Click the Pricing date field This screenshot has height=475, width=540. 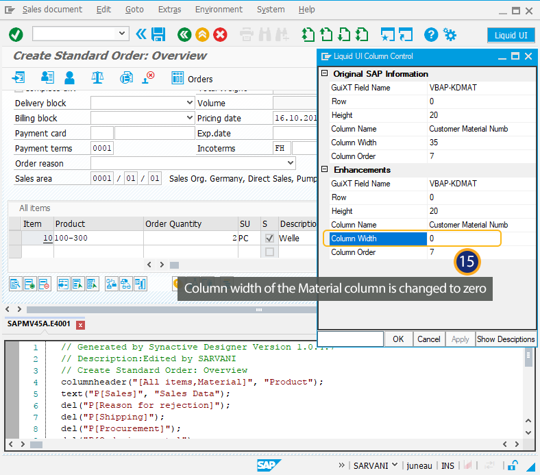(295, 118)
